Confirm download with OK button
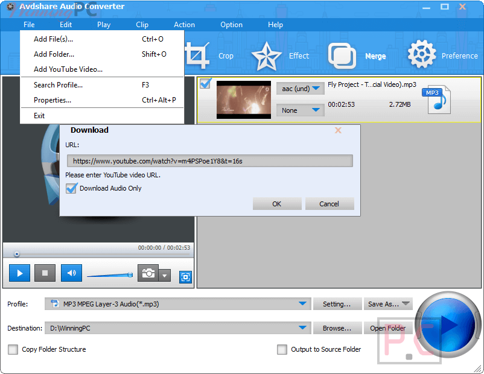 coord(277,204)
